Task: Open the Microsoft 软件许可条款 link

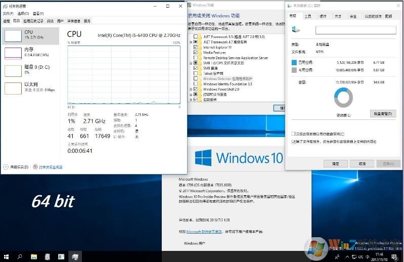Action: tap(204, 231)
